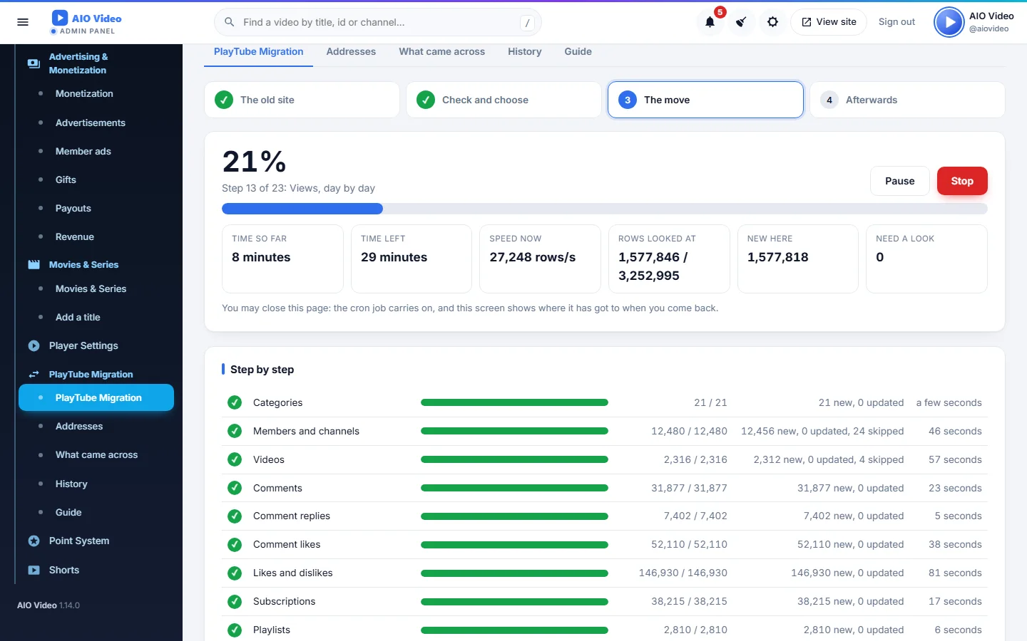The width and height of the screenshot is (1027, 641).
Task: Pause the migration
Action: (900, 181)
